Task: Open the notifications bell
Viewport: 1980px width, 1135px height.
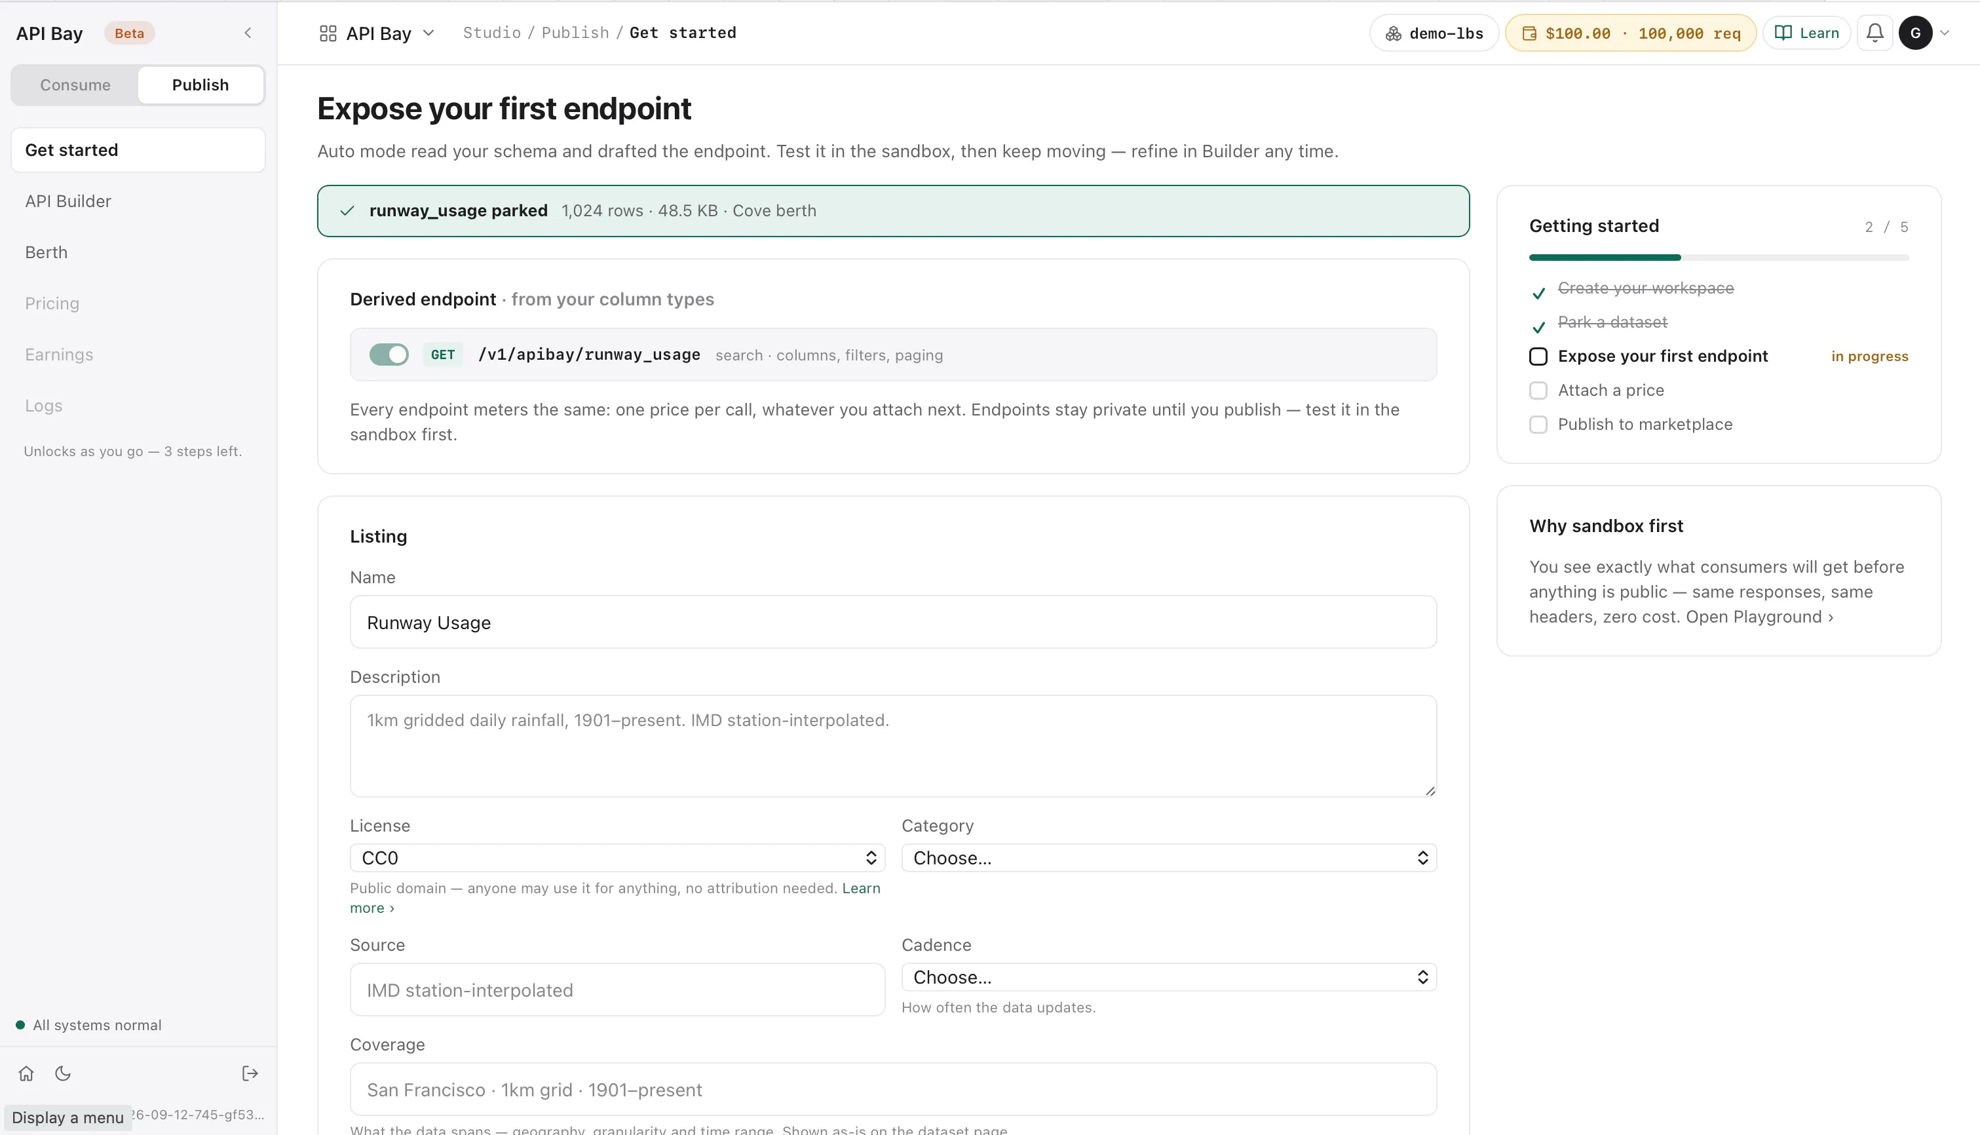Action: pyautogui.click(x=1875, y=33)
